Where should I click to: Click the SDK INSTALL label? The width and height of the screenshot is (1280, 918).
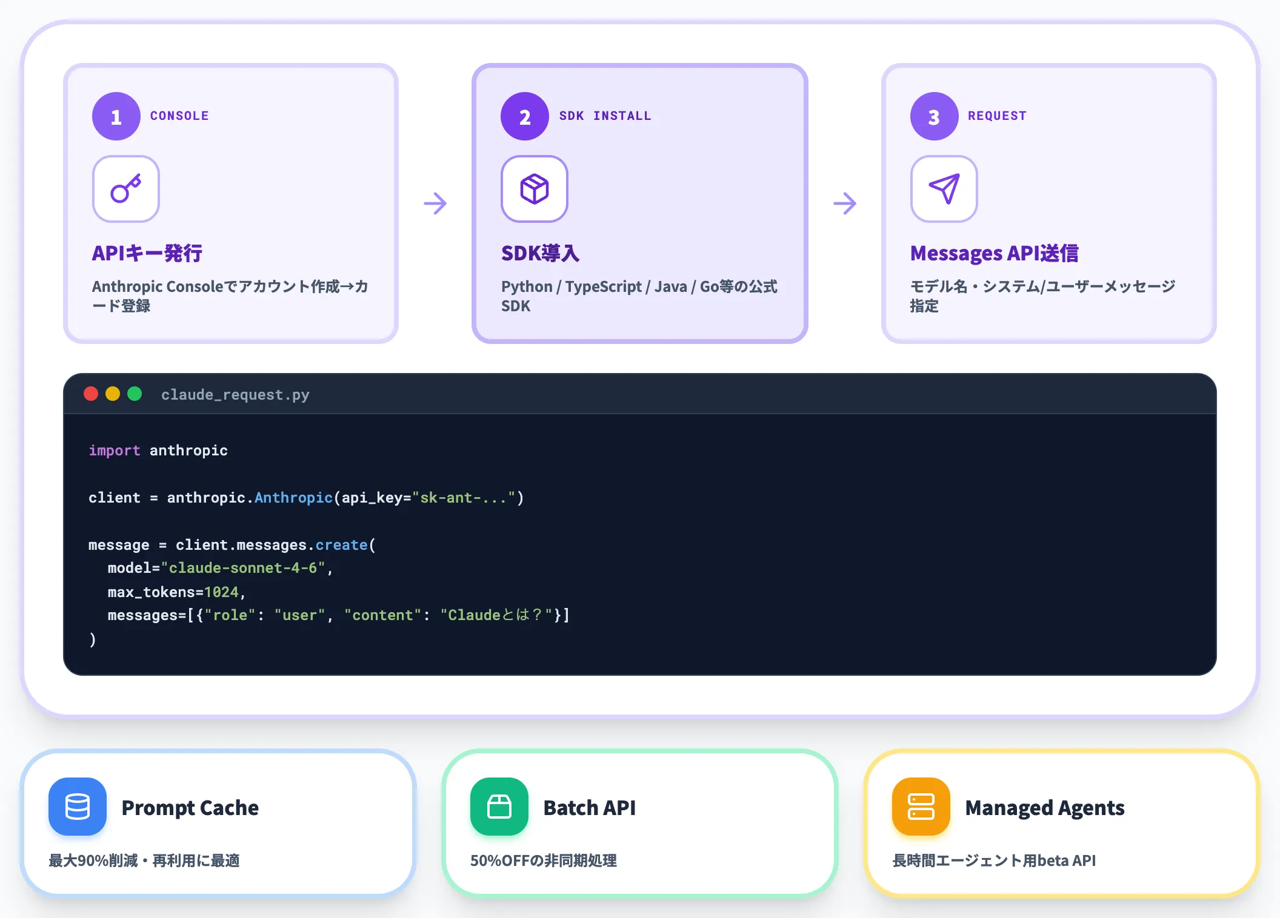pyautogui.click(x=605, y=116)
